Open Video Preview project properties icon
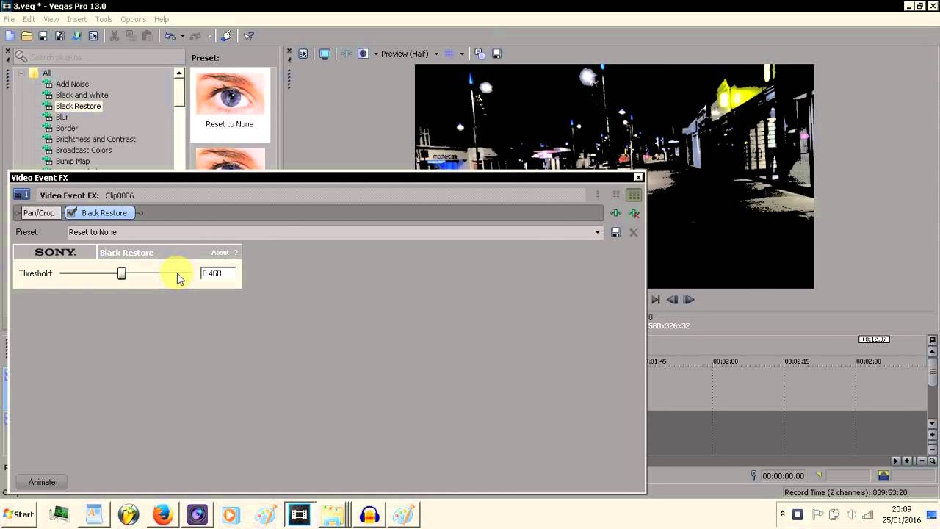940x529 pixels. [303, 54]
